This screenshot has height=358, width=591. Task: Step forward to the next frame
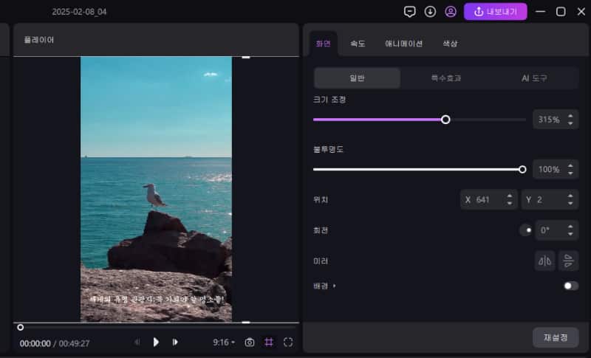tap(175, 342)
